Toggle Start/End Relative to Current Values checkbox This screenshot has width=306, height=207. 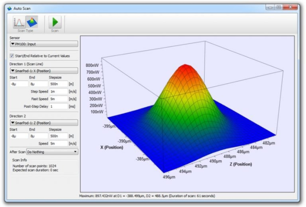click(x=12, y=55)
